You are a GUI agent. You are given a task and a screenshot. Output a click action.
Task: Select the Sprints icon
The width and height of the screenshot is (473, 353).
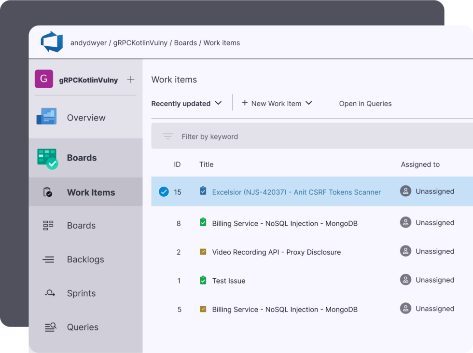pyautogui.click(x=49, y=293)
